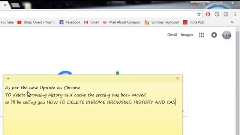The image size is (240, 135).
Task: Bookmark this page with the star icon
Action: coord(199,14)
